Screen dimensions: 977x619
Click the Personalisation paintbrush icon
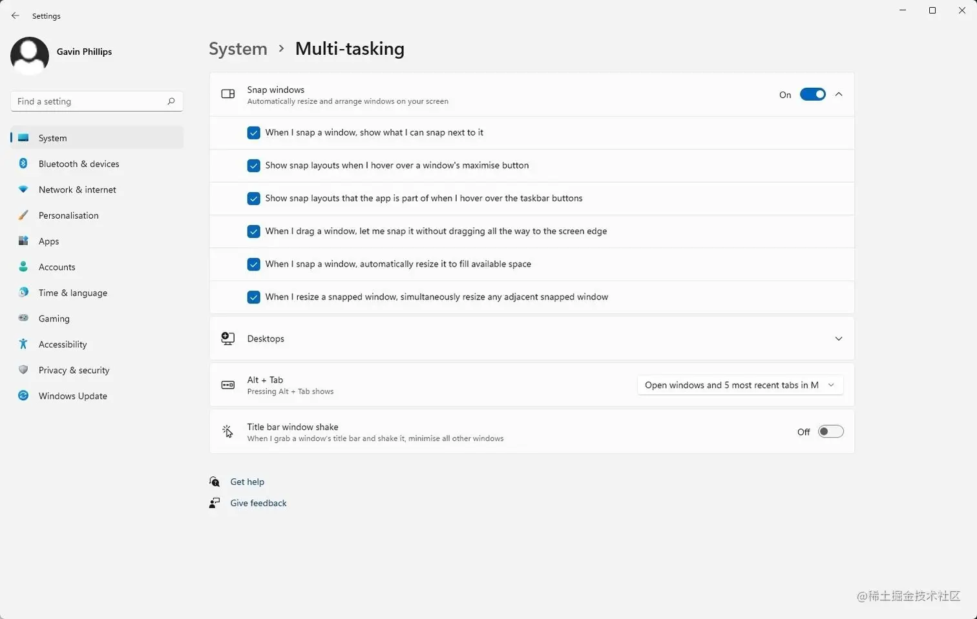pyautogui.click(x=23, y=215)
